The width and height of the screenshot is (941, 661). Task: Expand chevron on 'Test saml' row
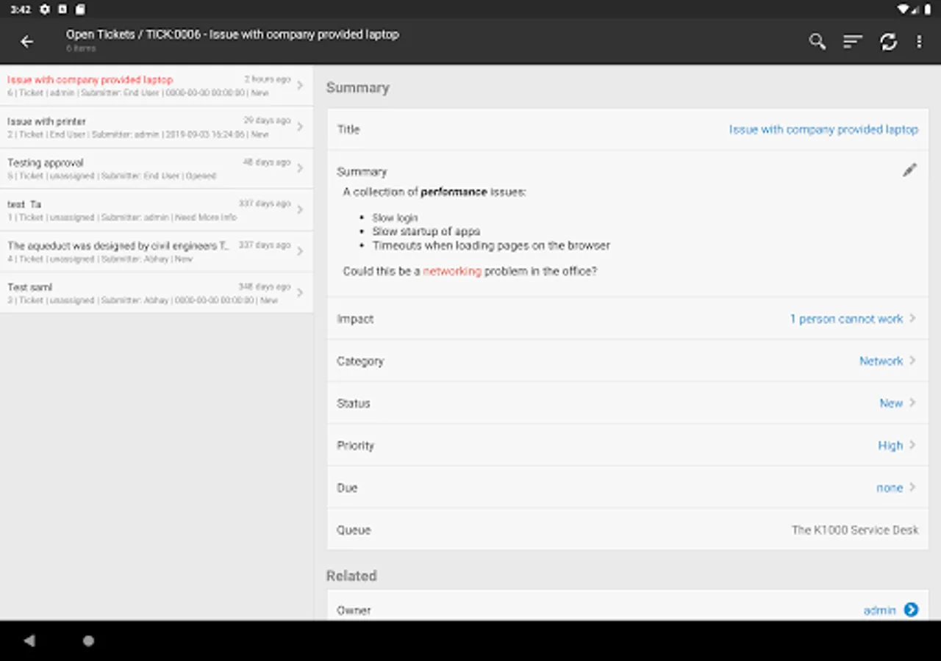point(300,293)
